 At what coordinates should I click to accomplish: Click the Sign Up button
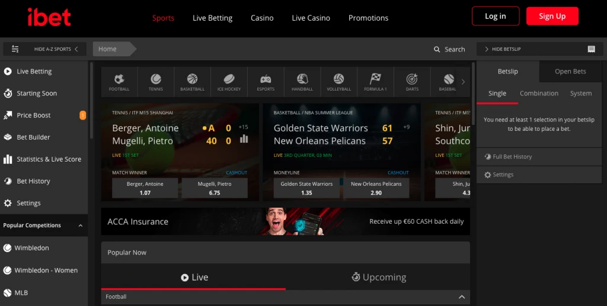click(552, 16)
